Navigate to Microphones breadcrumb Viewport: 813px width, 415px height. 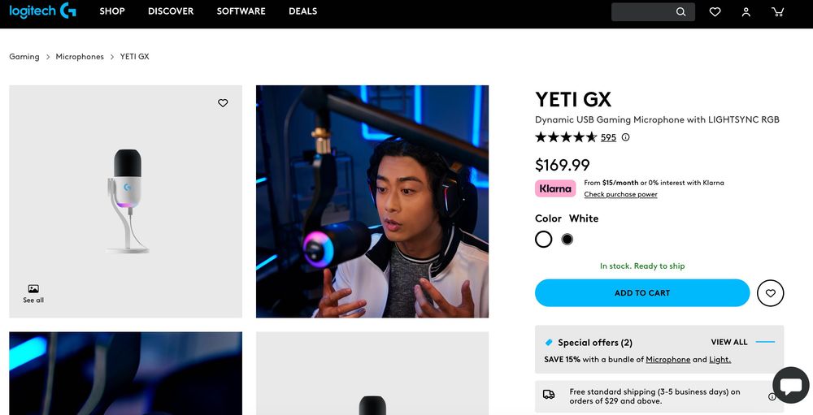(80, 57)
